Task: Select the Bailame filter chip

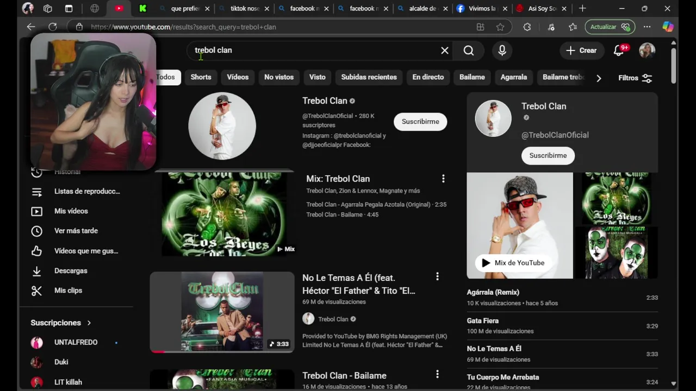Action: pos(472,77)
